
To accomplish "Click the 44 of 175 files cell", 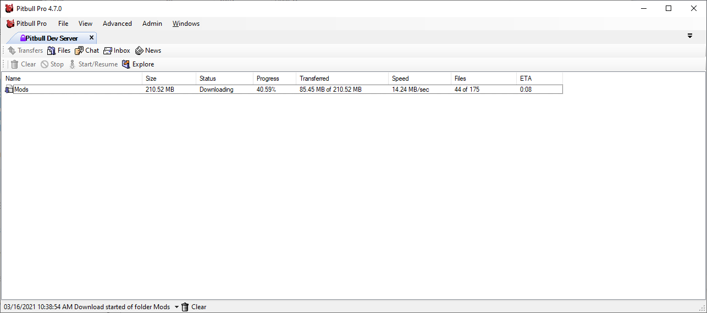I will point(467,90).
